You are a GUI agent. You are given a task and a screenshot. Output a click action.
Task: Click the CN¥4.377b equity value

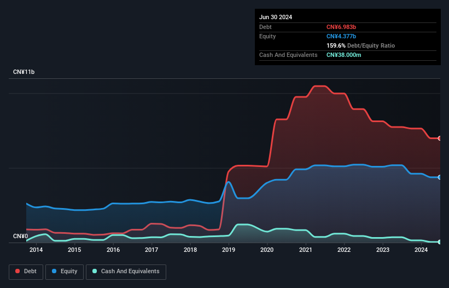coord(341,36)
